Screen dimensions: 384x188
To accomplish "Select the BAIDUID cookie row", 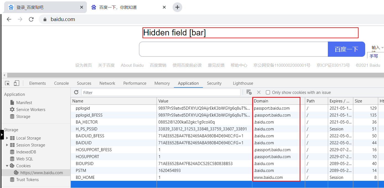I will (x=227, y=143).
